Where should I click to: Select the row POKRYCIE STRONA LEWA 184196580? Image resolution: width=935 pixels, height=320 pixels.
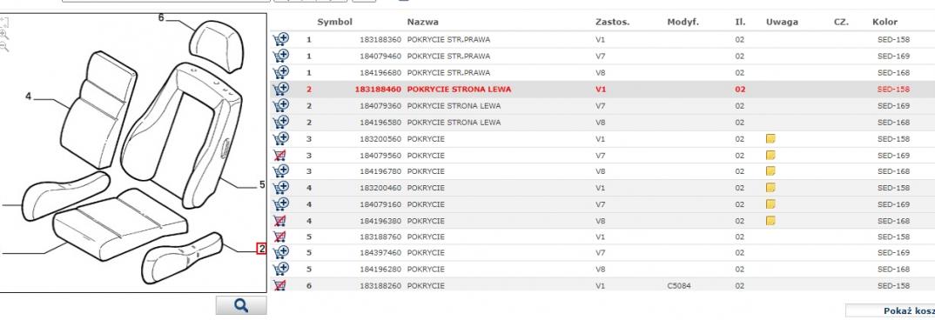[602, 122]
